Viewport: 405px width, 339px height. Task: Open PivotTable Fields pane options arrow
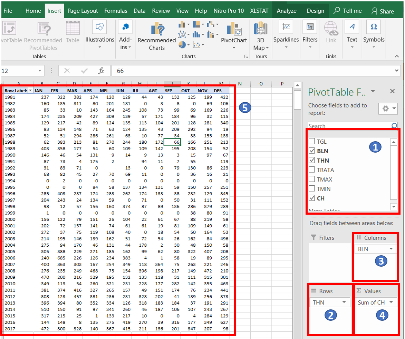coord(373,91)
